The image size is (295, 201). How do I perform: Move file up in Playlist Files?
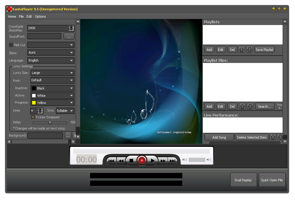pyautogui.click(x=242, y=107)
